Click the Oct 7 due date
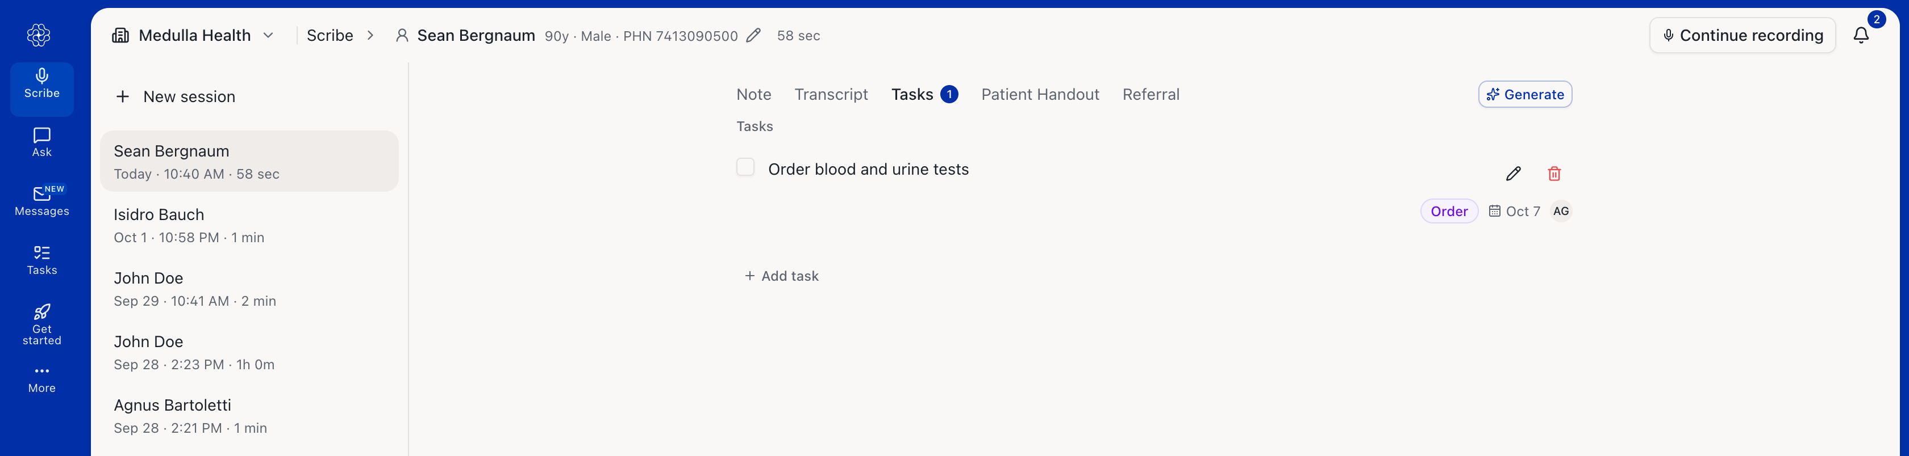The width and height of the screenshot is (1909, 456). (1515, 212)
